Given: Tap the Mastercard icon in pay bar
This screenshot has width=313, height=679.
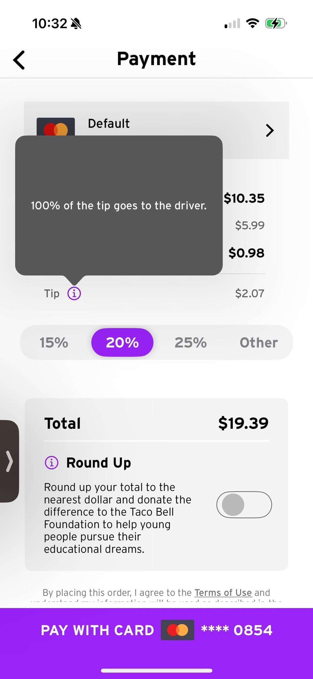Looking at the screenshot, I should tap(177, 630).
